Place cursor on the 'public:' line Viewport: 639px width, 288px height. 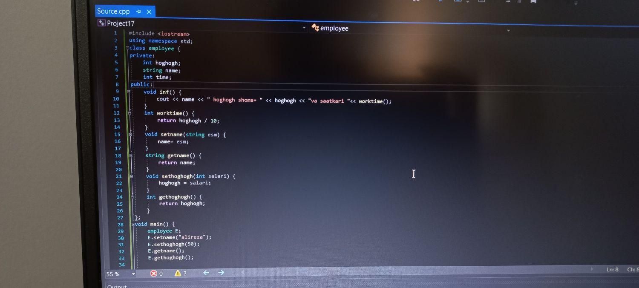[141, 84]
